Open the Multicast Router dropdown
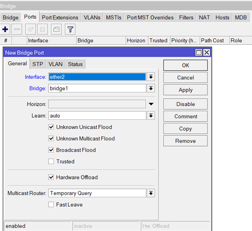Viewport: 252px width, 231px height. point(151,193)
